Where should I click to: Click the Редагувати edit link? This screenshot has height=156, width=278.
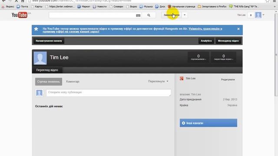pos(228,80)
